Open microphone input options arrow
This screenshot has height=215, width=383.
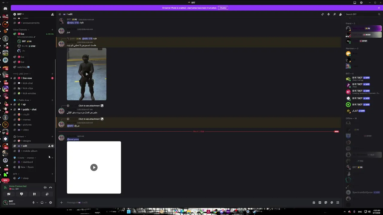pos(37,202)
